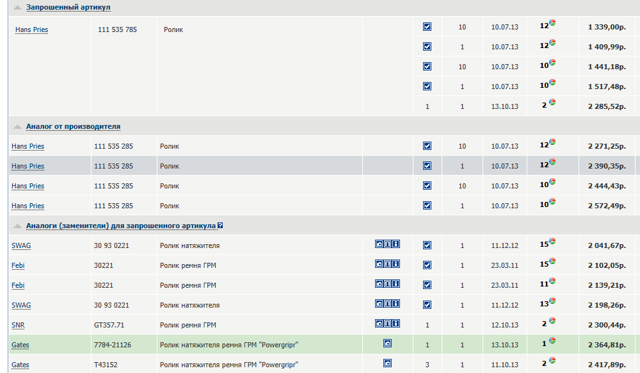Image resolution: width=640 pixels, height=373 pixels.
Task: Click pie chart icon in 1 339,00р. row
Action: pos(552,23)
